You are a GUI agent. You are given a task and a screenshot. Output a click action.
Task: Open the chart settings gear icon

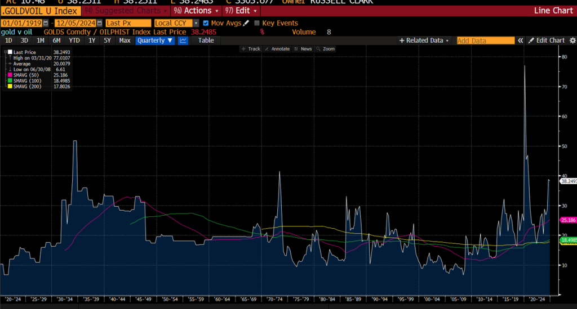point(572,40)
